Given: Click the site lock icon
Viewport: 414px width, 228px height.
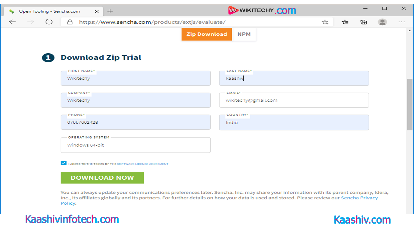Looking at the screenshot, I should point(70,22).
